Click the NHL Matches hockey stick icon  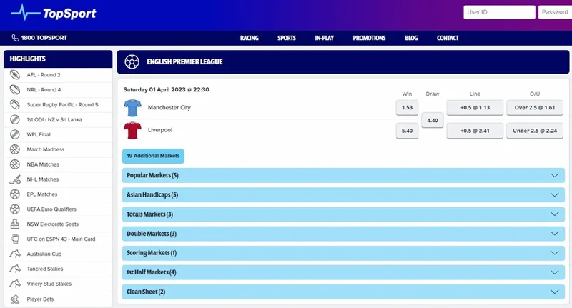(15, 179)
